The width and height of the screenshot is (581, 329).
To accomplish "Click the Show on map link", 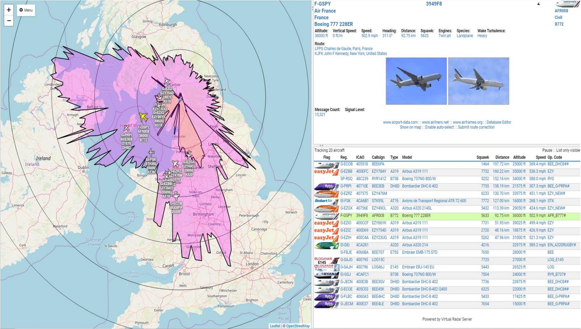I will (x=410, y=127).
